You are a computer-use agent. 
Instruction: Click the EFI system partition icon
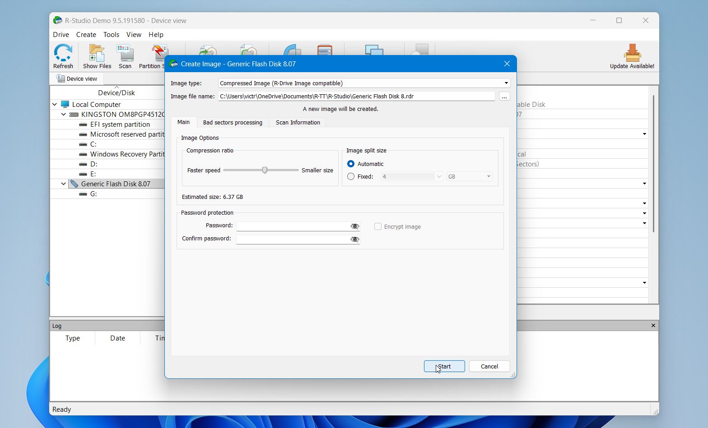(x=83, y=124)
